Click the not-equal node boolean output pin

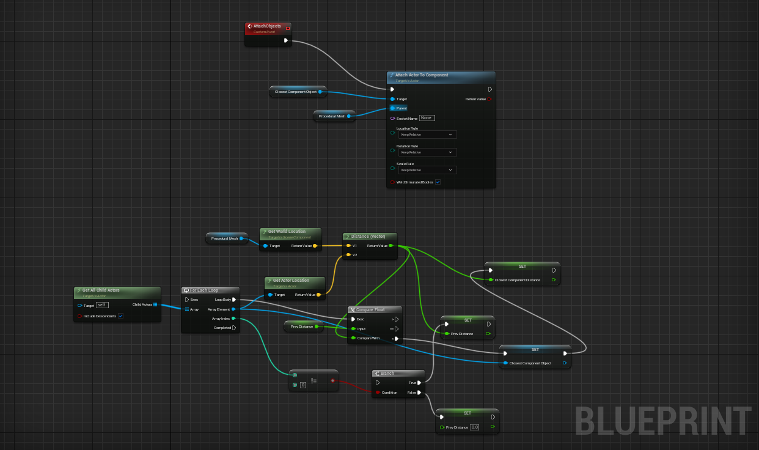point(332,380)
